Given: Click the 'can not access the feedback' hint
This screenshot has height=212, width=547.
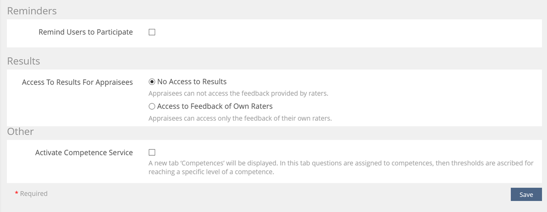Looking at the screenshot, I should click(238, 93).
